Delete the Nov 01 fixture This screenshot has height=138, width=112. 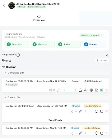pyautogui.click(x=106, y=90)
